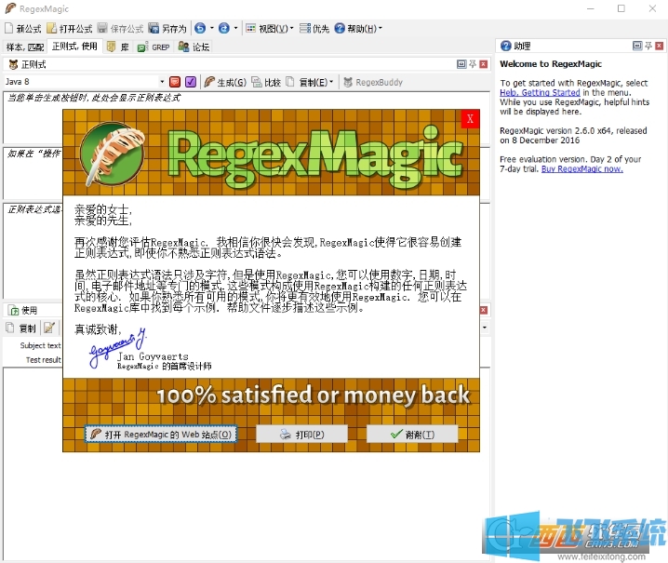Image resolution: width=668 pixels, height=563 pixels.
Task: Expand the 使用 panel function dropdown arrow
Action: pyautogui.click(x=485, y=328)
